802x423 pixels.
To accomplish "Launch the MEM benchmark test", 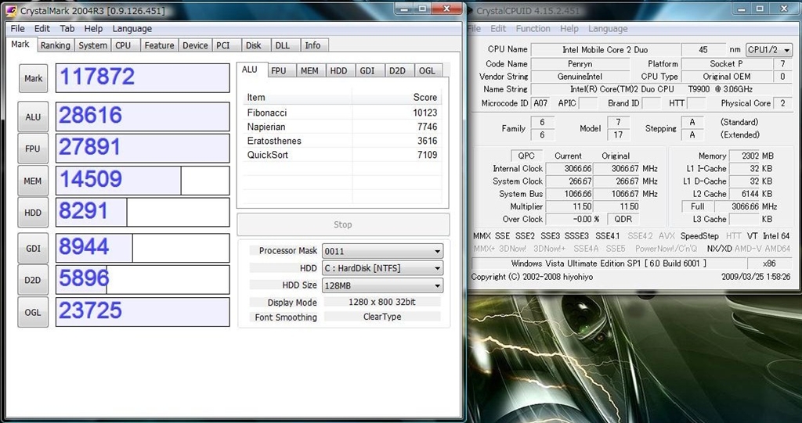I will point(34,181).
